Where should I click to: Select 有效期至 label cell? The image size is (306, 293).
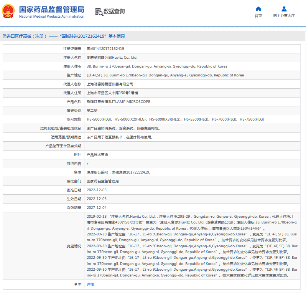[43, 208]
